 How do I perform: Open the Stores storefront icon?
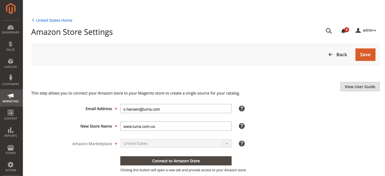pos(11,148)
